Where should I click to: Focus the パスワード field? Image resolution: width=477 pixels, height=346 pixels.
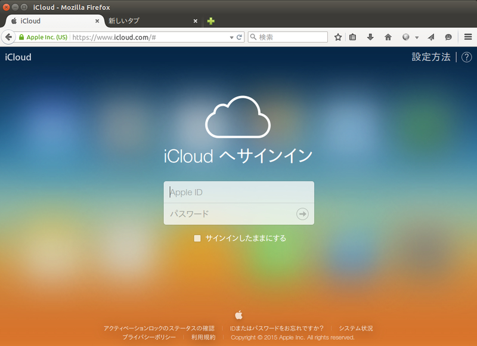click(x=230, y=214)
